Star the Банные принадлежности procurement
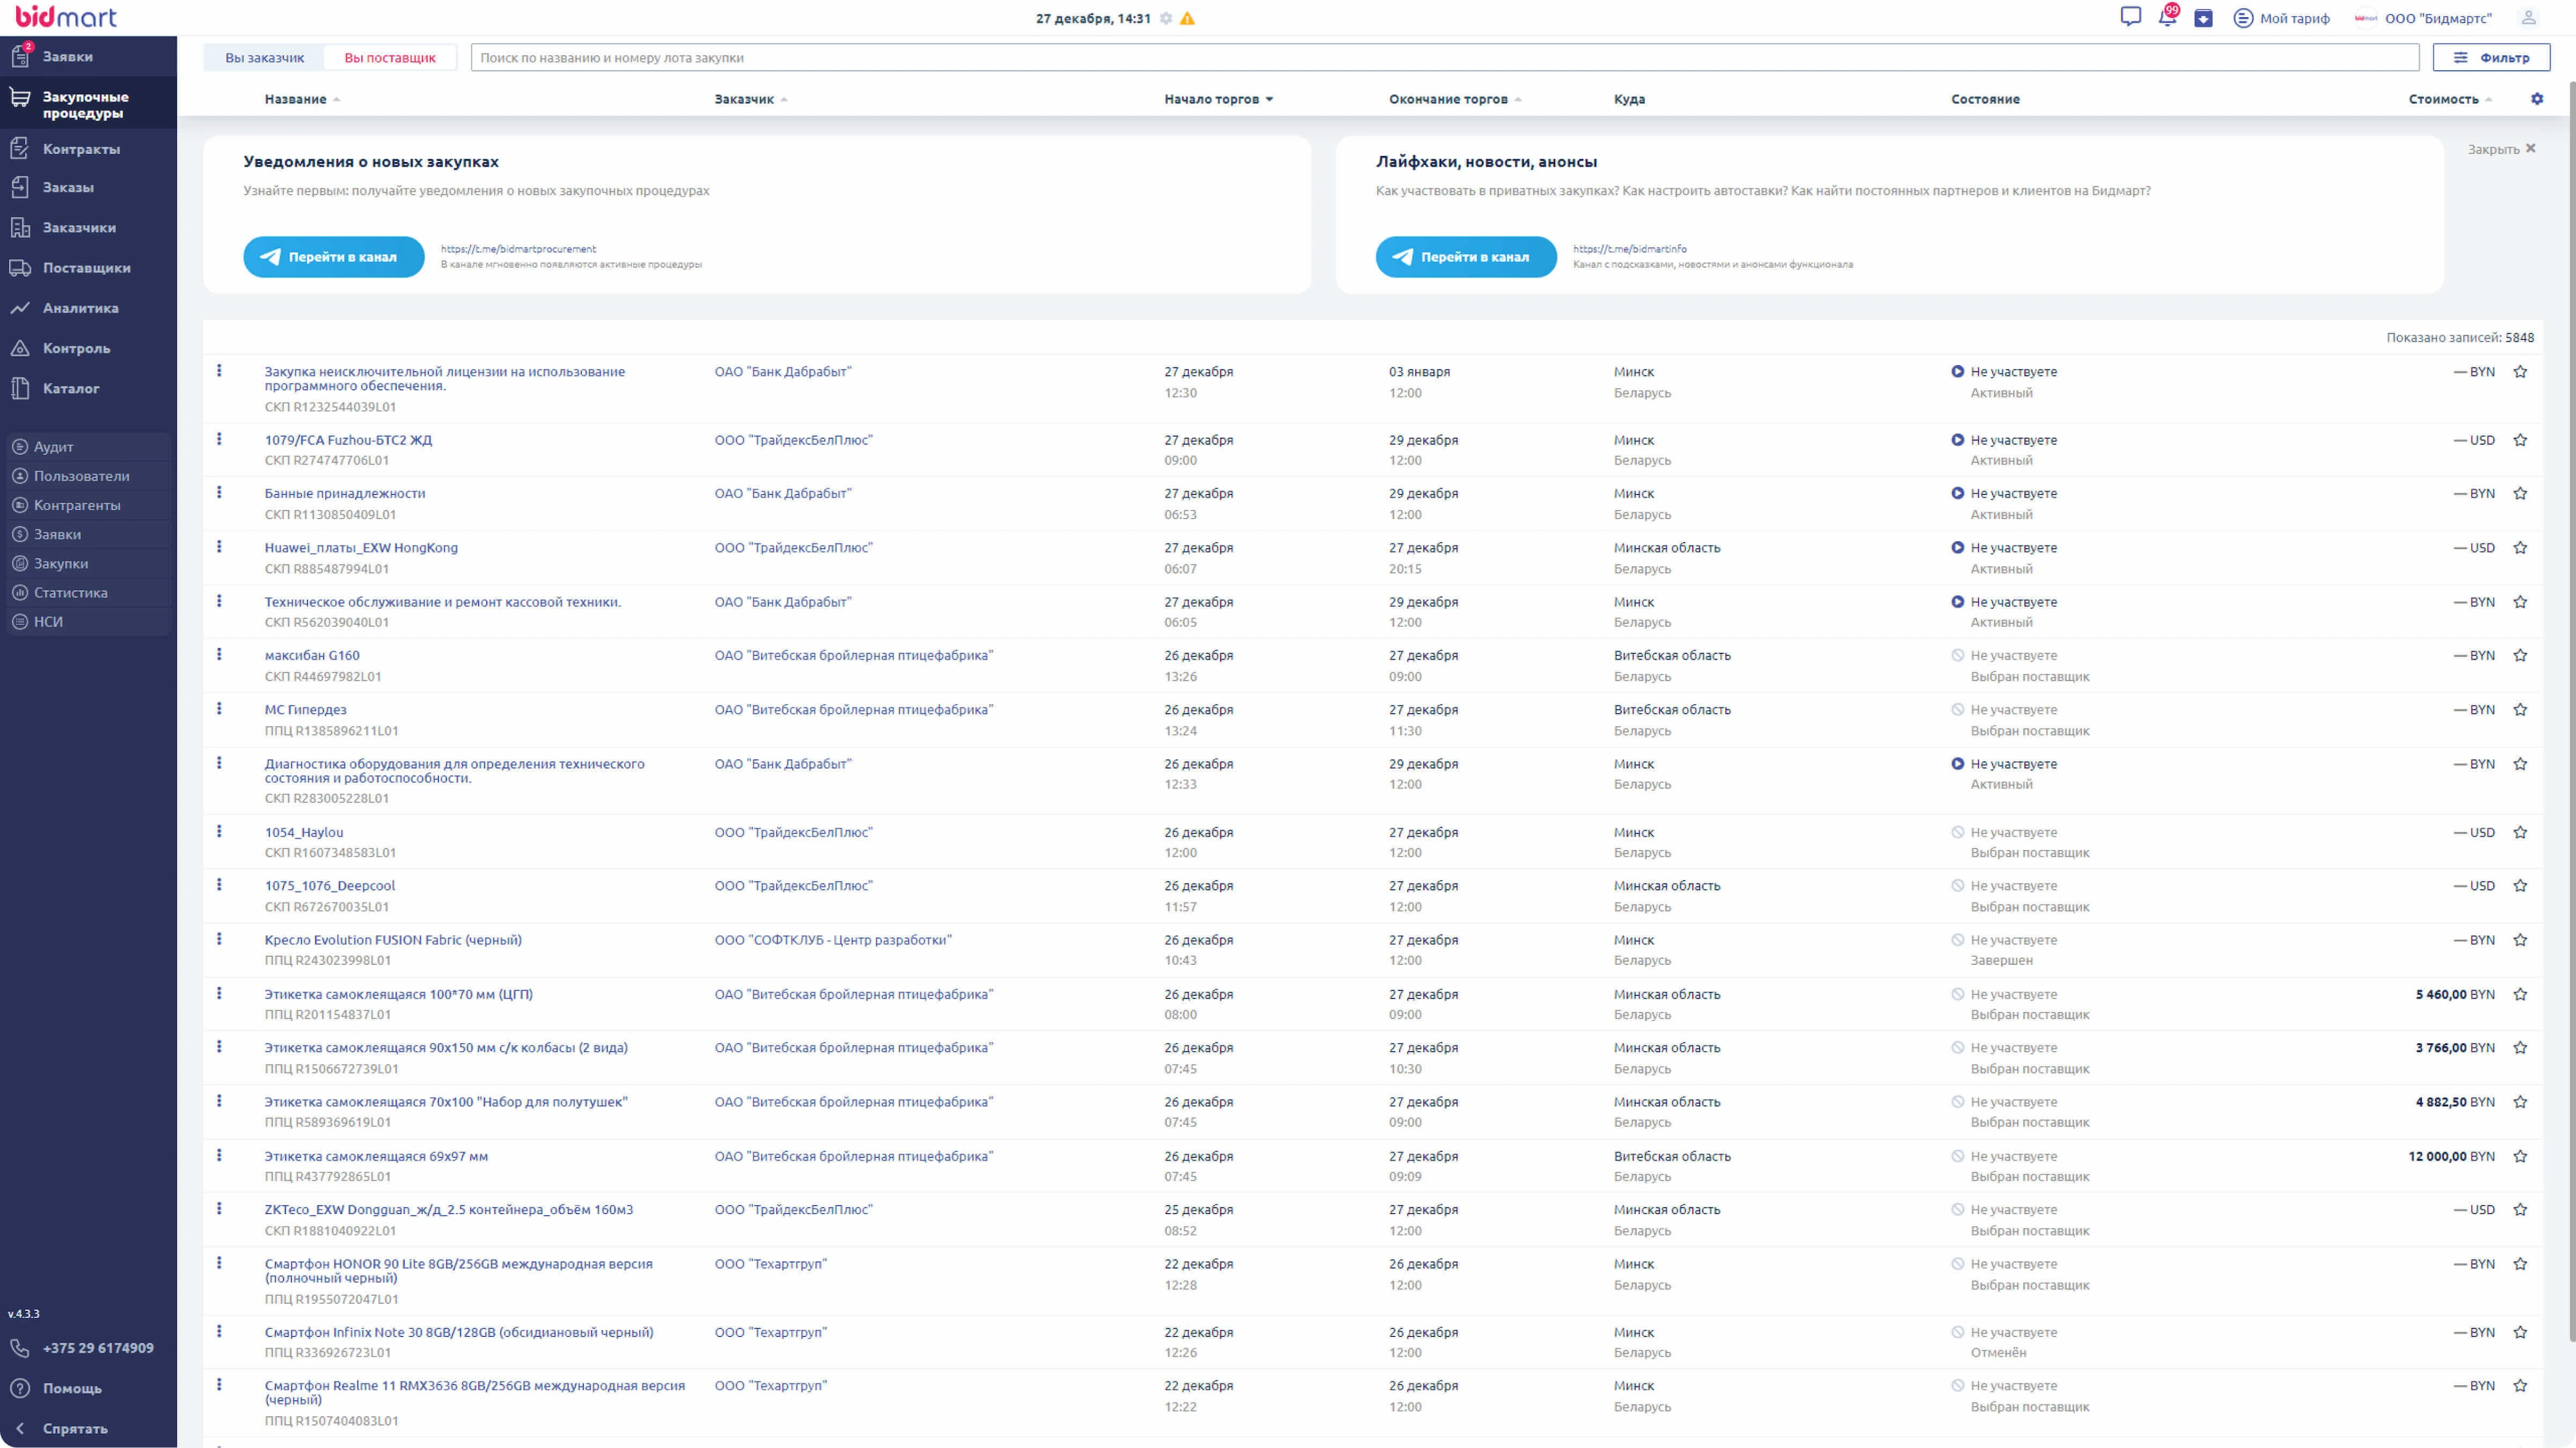2576x1448 pixels. click(2520, 493)
